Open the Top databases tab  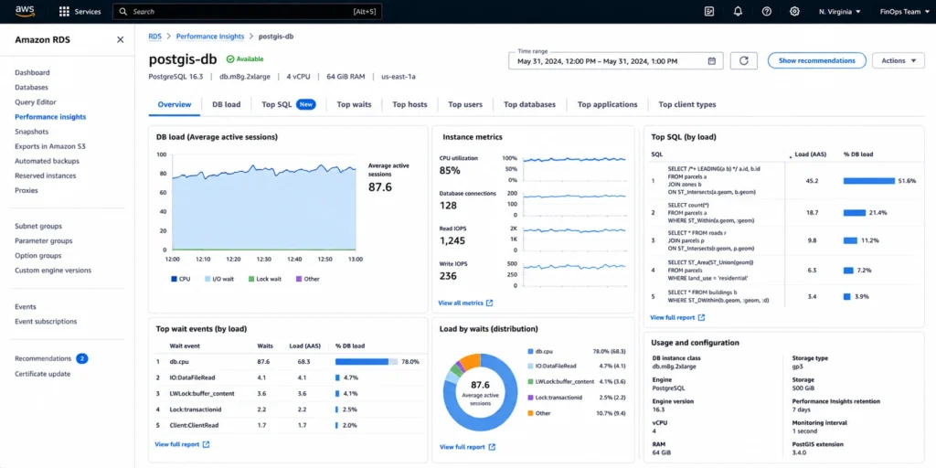pyautogui.click(x=529, y=104)
